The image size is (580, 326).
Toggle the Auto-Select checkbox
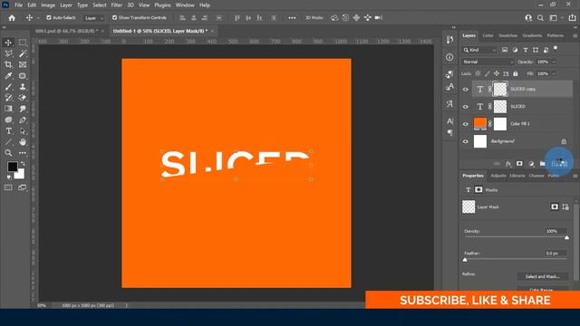[x=48, y=18]
